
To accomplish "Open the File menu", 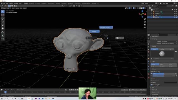I will pyautogui.click(x=4, y=3).
